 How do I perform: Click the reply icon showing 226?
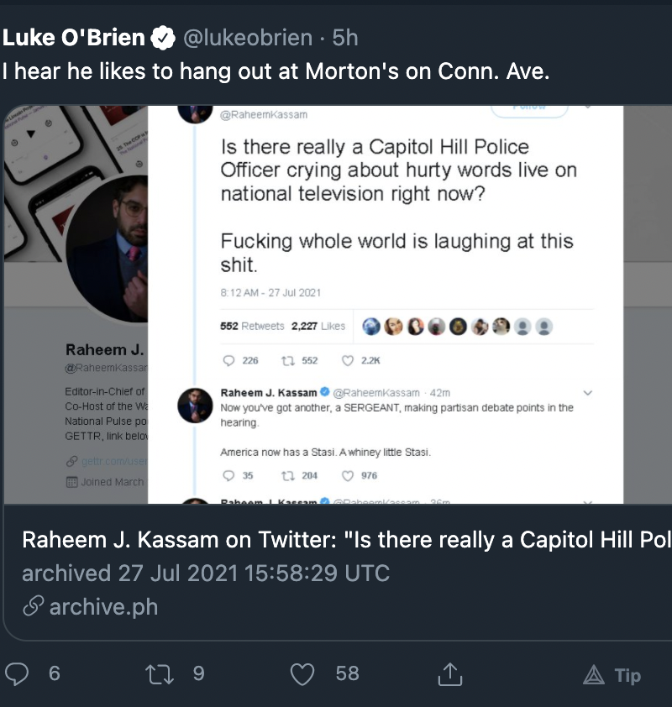[x=229, y=360]
